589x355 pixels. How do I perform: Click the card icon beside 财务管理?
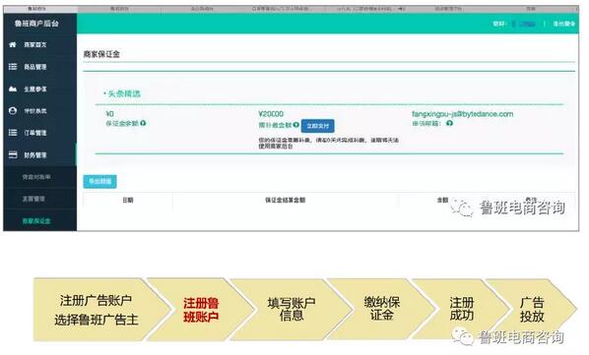pos(13,154)
